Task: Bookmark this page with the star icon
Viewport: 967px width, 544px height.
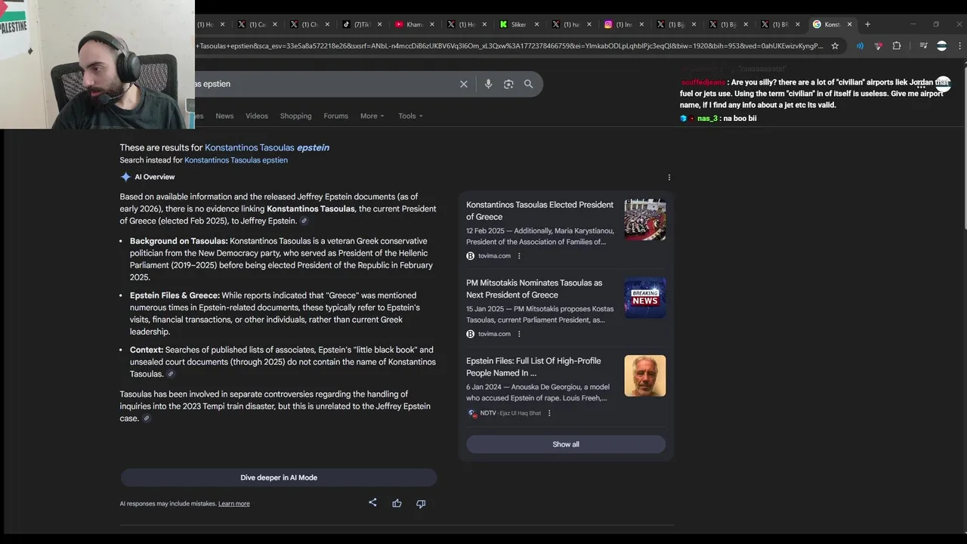Action: 835,46
